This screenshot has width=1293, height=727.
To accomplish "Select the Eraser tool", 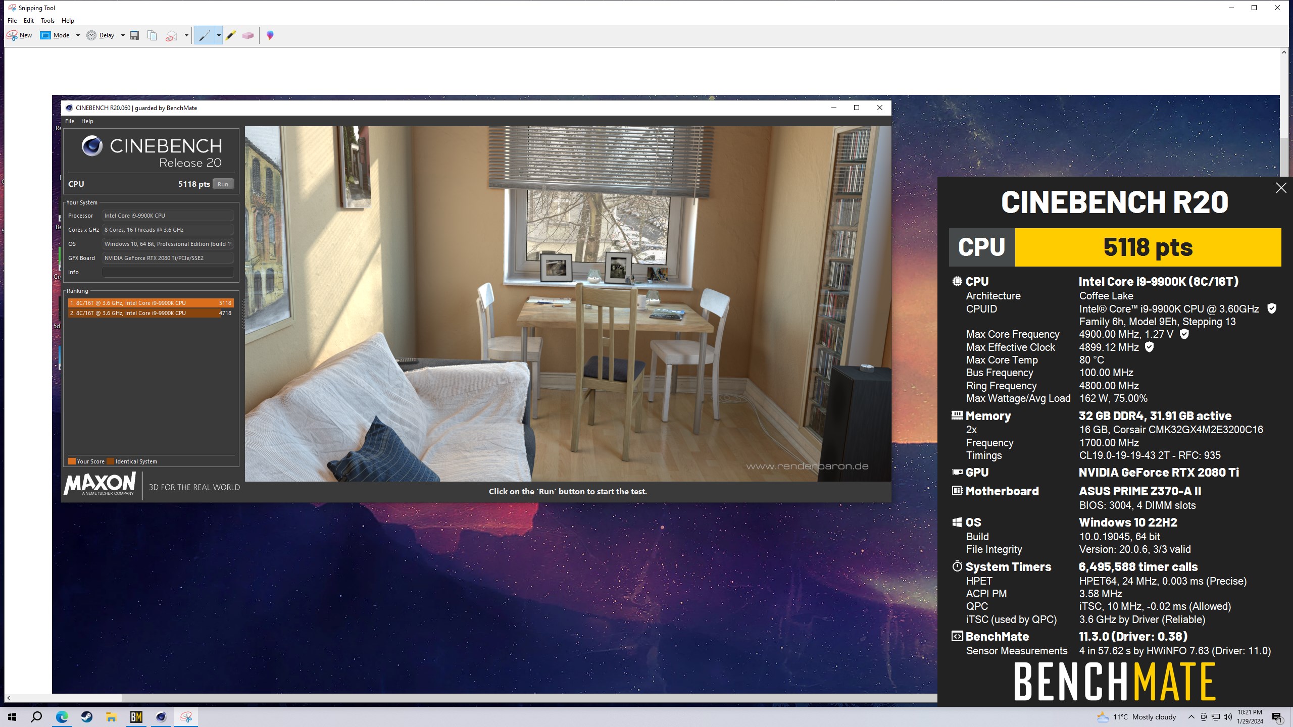I will coord(248,35).
